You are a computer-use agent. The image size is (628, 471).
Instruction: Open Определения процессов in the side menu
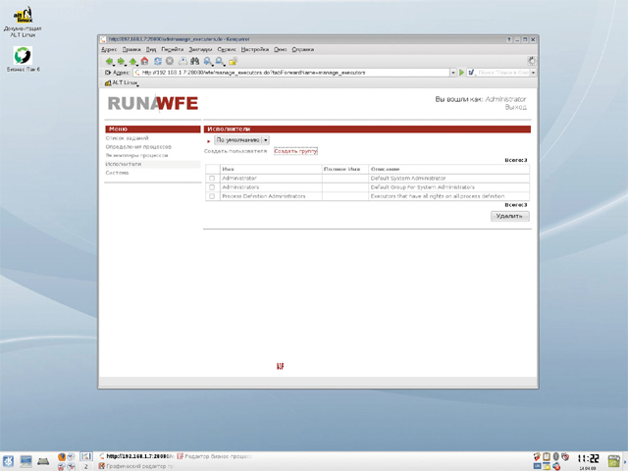coord(138,146)
